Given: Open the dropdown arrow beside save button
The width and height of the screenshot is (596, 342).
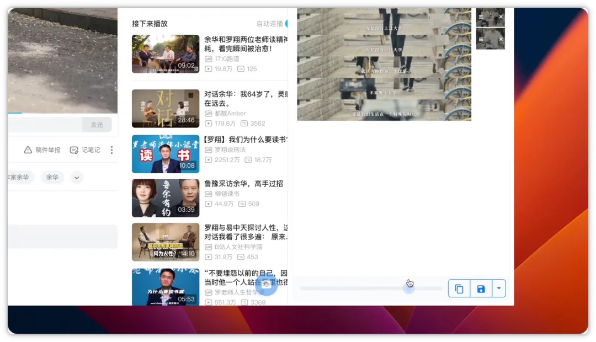Looking at the screenshot, I should [499, 289].
